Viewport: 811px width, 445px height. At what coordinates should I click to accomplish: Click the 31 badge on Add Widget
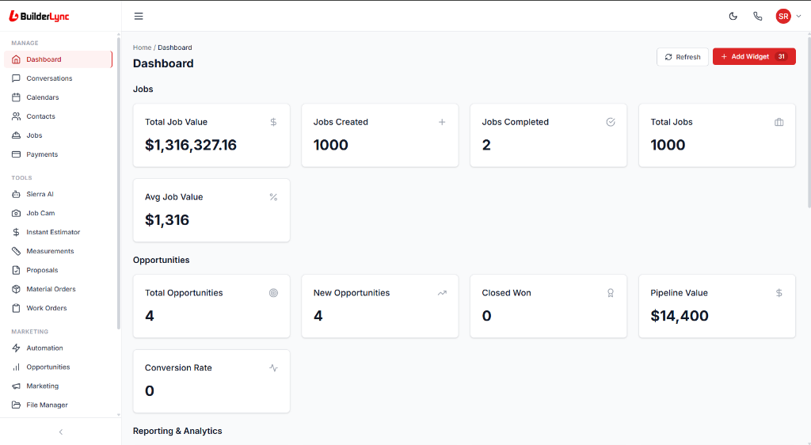(782, 57)
